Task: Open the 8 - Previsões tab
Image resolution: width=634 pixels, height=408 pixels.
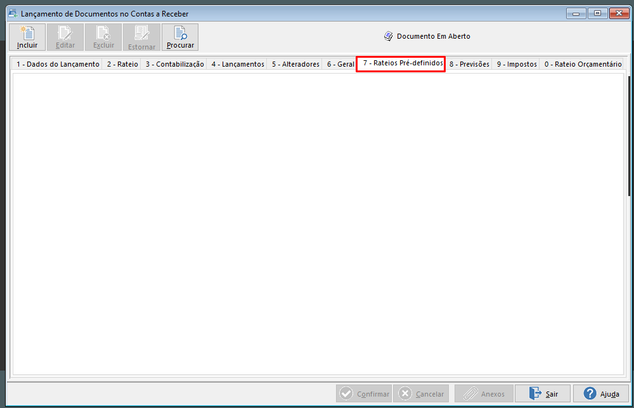Action: tap(469, 64)
